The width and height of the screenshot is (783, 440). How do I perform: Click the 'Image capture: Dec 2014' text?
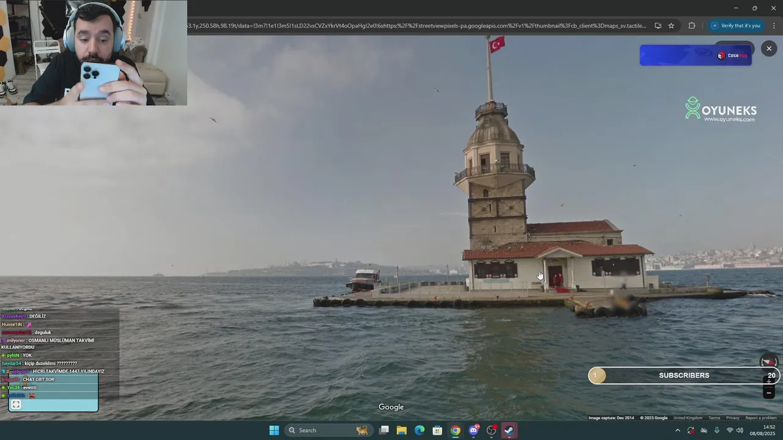(x=611, y=418)
